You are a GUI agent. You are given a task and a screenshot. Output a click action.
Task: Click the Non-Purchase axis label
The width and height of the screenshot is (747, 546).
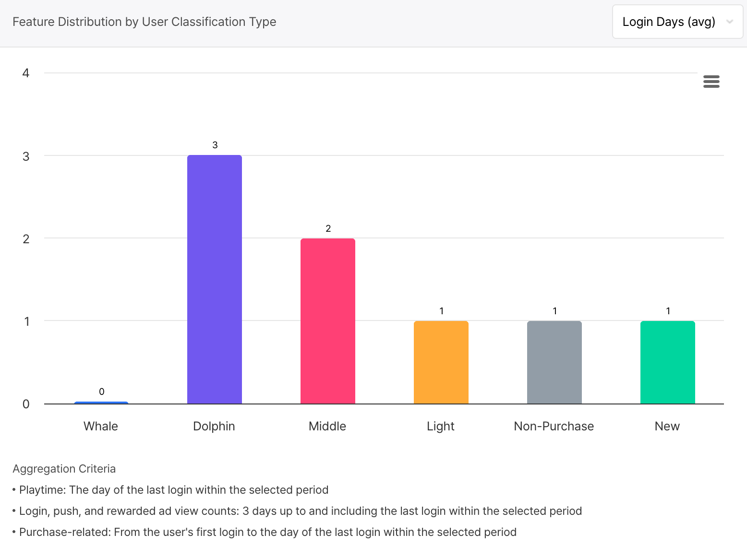(554, 426)
